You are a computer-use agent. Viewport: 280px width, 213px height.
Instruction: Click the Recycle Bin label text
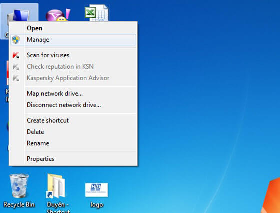tap(19, 205)
